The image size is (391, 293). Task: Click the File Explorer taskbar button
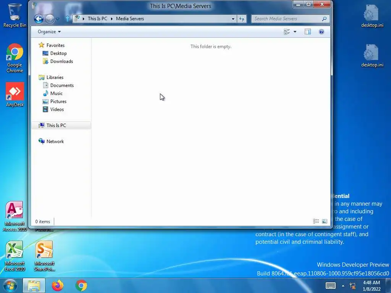pos(34,285)
